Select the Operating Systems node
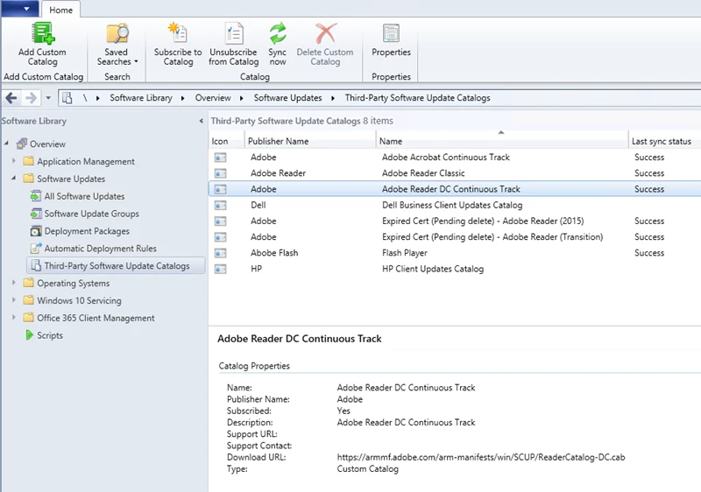701x492 pixels. point(73,284)
